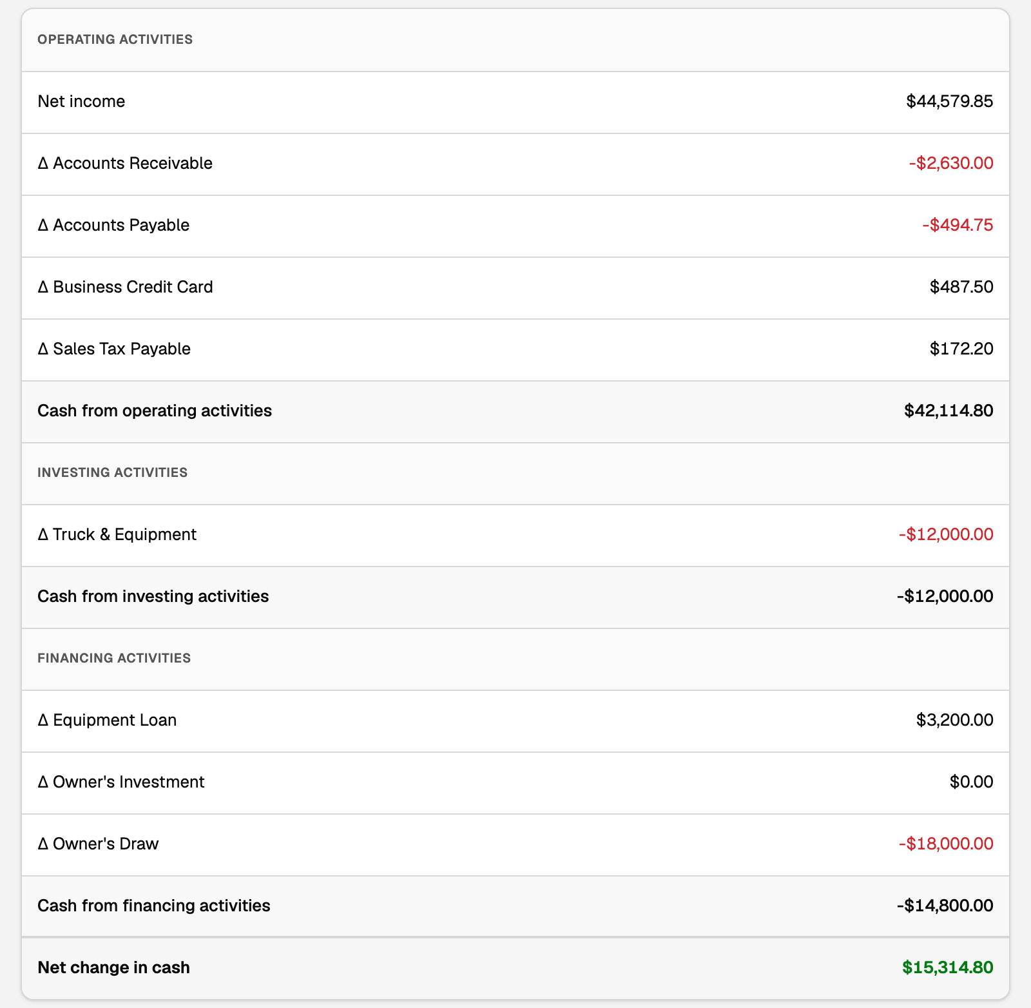1031x1008 pixels.
Task: Select the Δ Owner's Investment label
Action: (x=121, y=782)
